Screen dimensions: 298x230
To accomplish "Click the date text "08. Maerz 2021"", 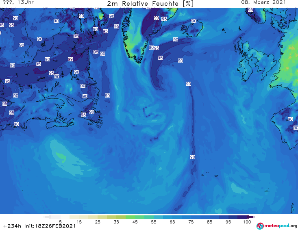I will (x=263, y=2).
